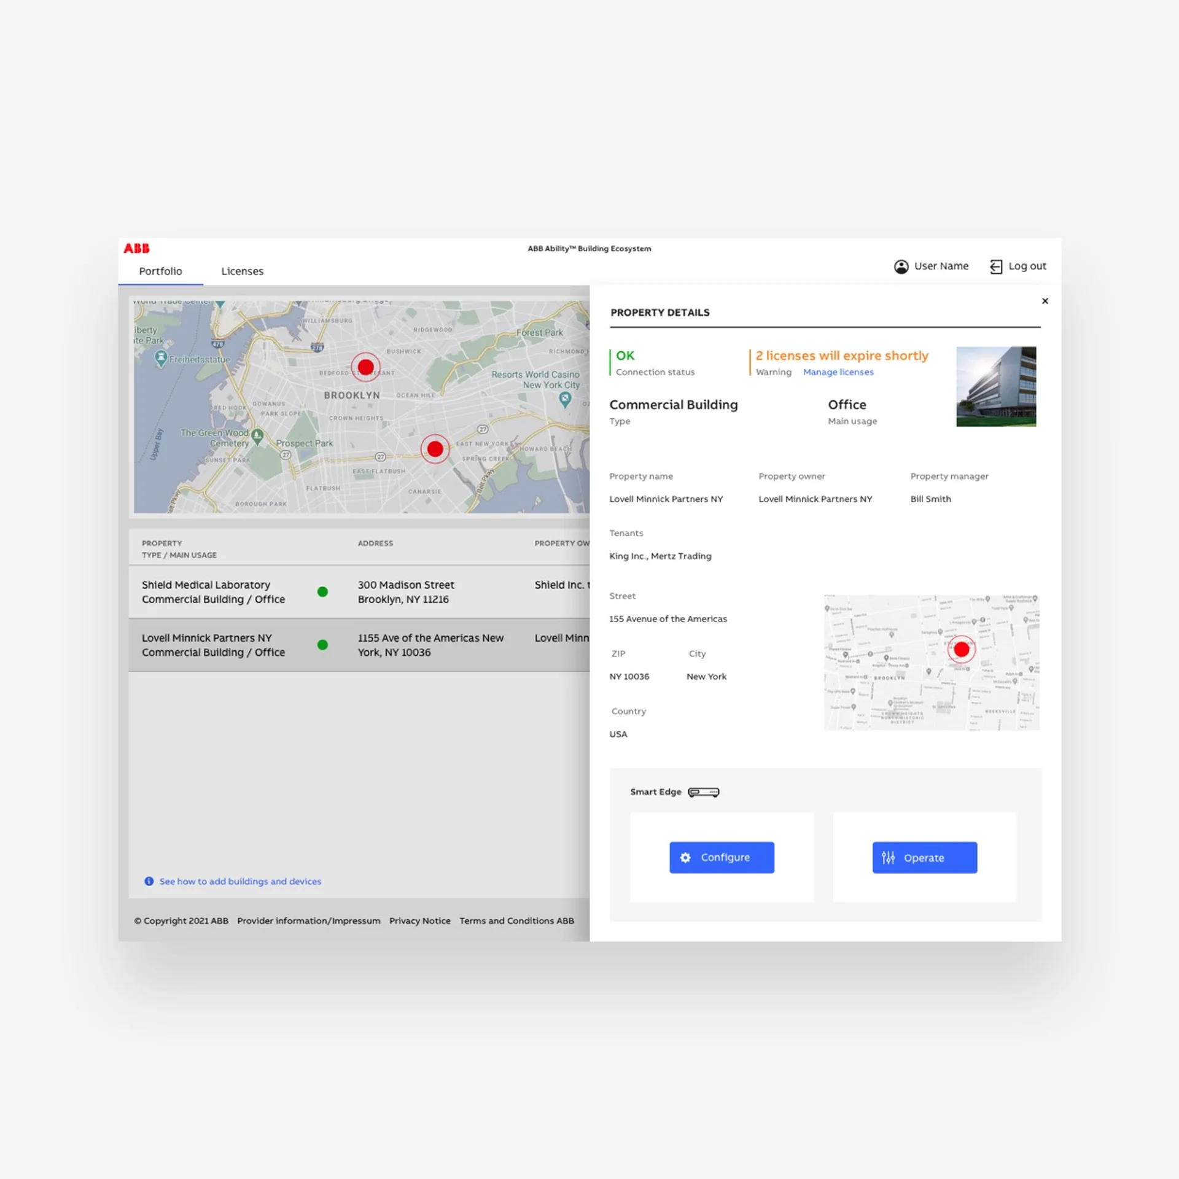Image resolution: width=1179 pixels, height=1179 pixels.
Task: Click the ABB Ability Building Ecosystem title
Action: pos(589,249)
